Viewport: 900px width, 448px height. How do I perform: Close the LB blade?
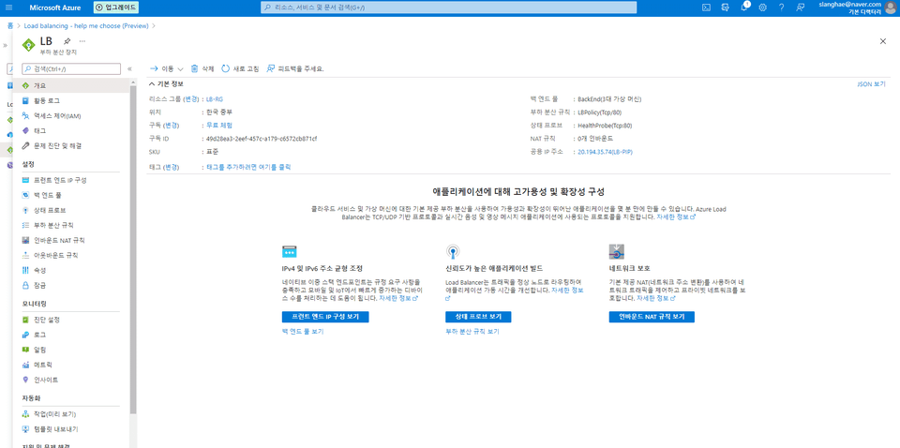(x=883, y=41)
